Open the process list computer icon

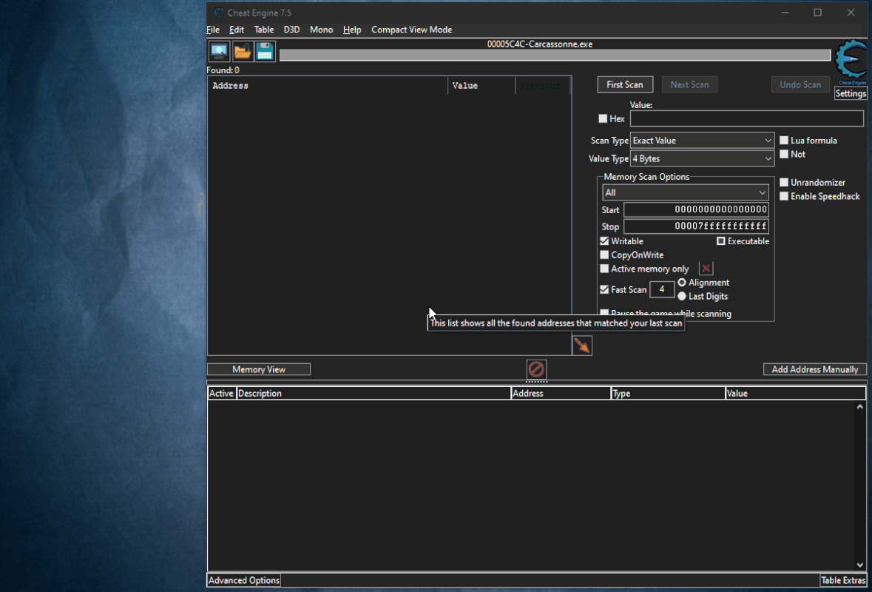220,51
